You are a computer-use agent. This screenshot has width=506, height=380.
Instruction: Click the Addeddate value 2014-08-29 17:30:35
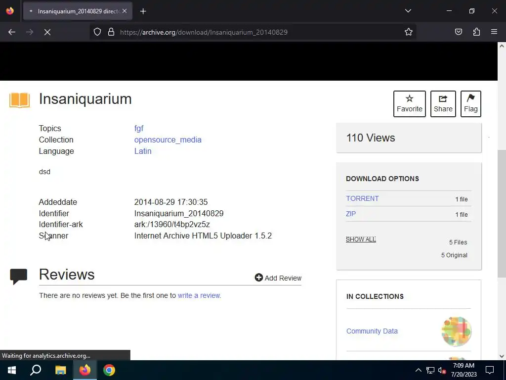pyautogui.click(x=170, y=202)
